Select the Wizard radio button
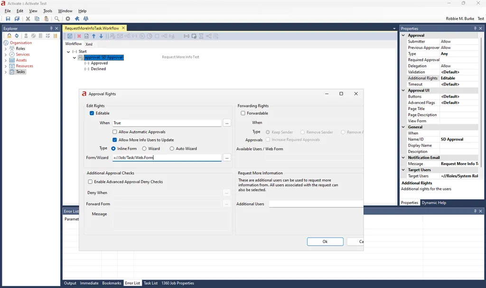This screenshot has width=486, height=288. (144, 149)
